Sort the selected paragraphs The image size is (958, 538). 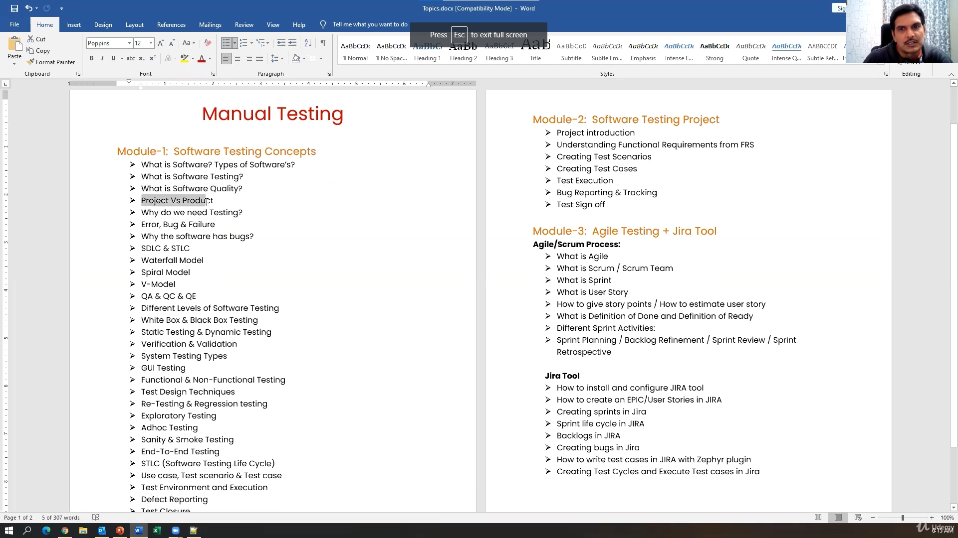tap(308, 43)
